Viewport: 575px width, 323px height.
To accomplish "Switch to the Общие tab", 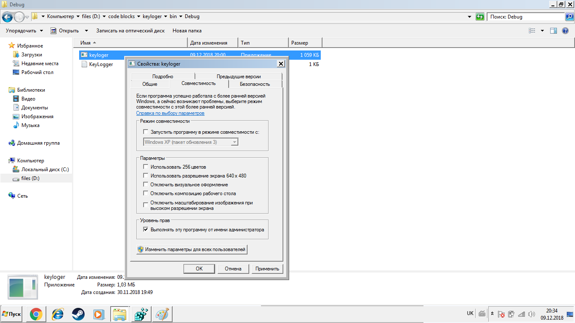I will pos(149,84).
